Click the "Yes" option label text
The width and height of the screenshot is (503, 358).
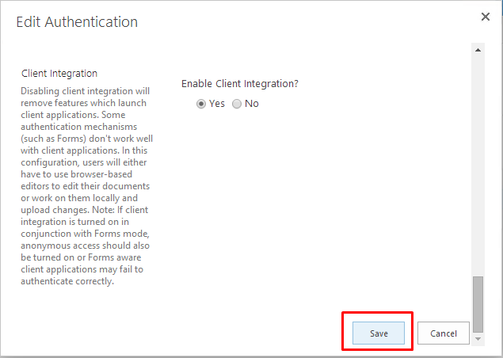pyautogui.click(x=217, y=104)
